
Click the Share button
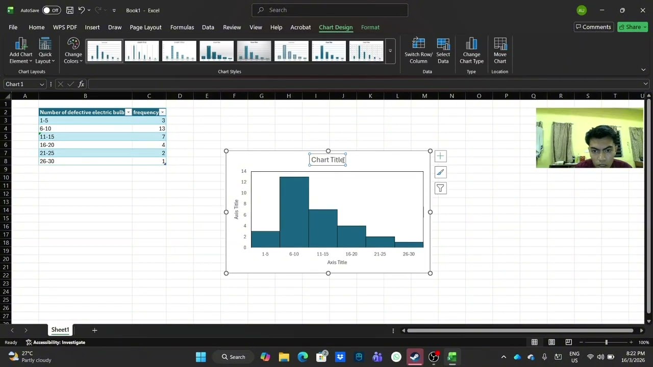tap(633, 27)
